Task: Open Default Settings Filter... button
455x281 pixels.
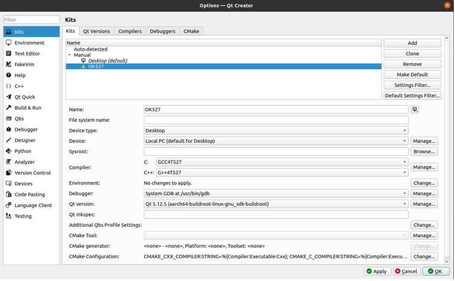Action: coord(413,95)
